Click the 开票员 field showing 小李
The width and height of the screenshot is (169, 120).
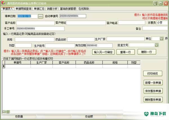click(x=162, y=23)
